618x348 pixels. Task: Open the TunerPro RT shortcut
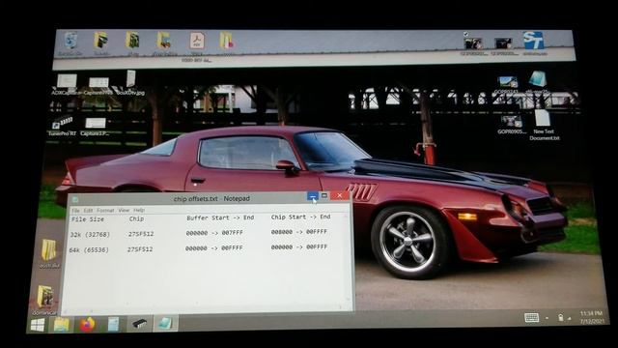[62, 126]
